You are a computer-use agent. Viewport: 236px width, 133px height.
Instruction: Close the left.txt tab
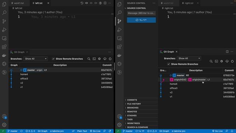pyautogui.click(x=48, y=3)
